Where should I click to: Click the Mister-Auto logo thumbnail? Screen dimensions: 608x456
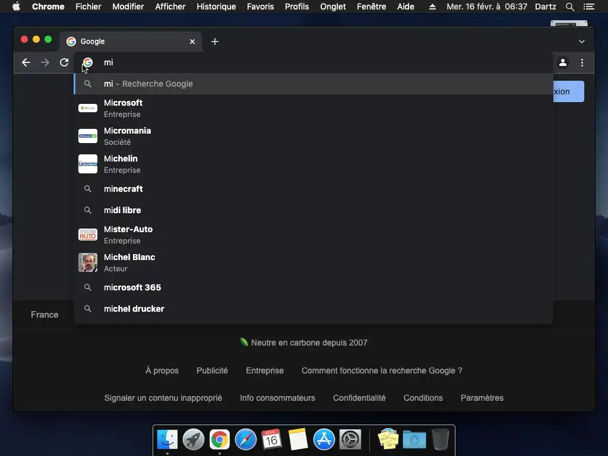[x=88, y=235]
